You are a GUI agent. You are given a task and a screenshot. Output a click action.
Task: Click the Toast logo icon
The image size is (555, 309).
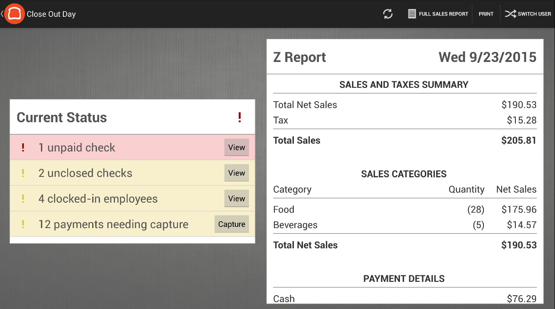tap(14, 13)
